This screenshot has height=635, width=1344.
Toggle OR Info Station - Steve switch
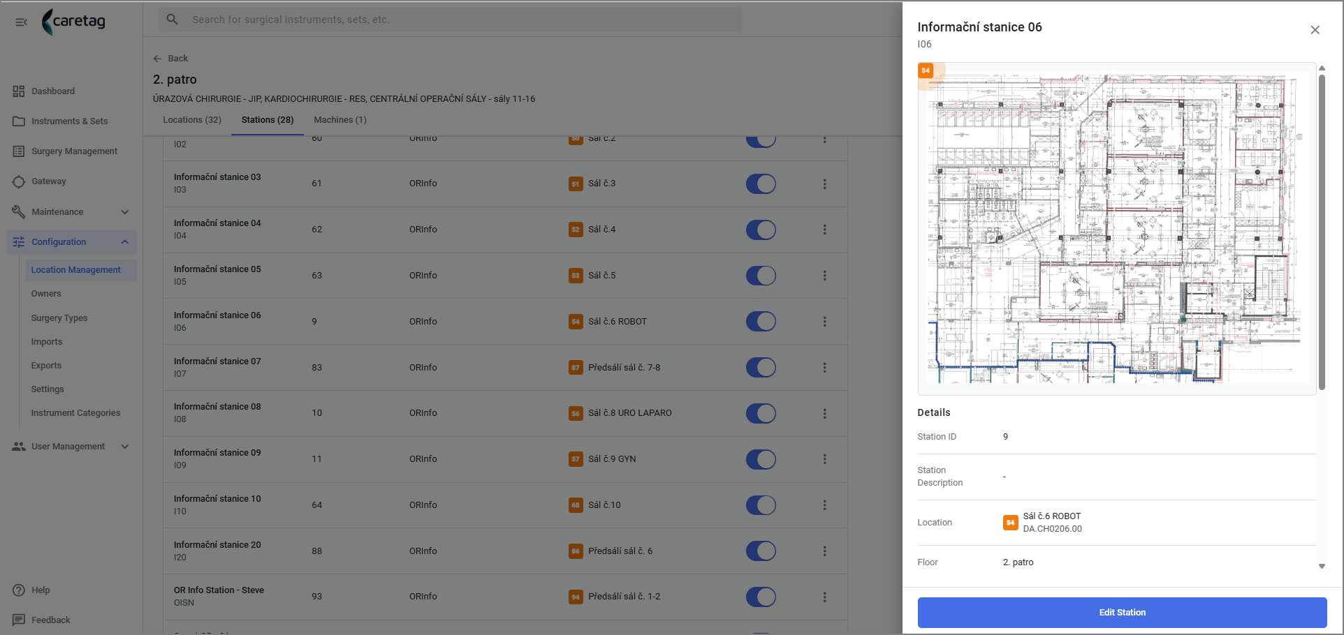(761, 597)
